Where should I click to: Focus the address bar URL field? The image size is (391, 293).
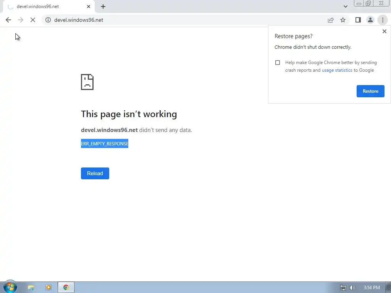184,20
